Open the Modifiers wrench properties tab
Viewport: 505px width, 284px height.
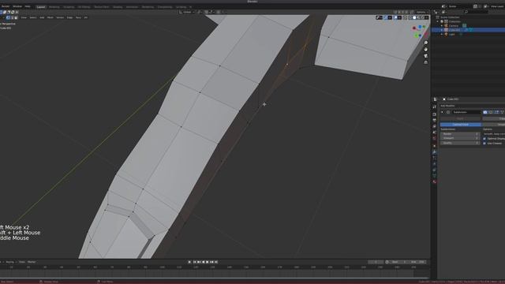[434, 151]
